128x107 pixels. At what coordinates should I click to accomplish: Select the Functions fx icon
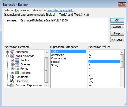point(12,52)
